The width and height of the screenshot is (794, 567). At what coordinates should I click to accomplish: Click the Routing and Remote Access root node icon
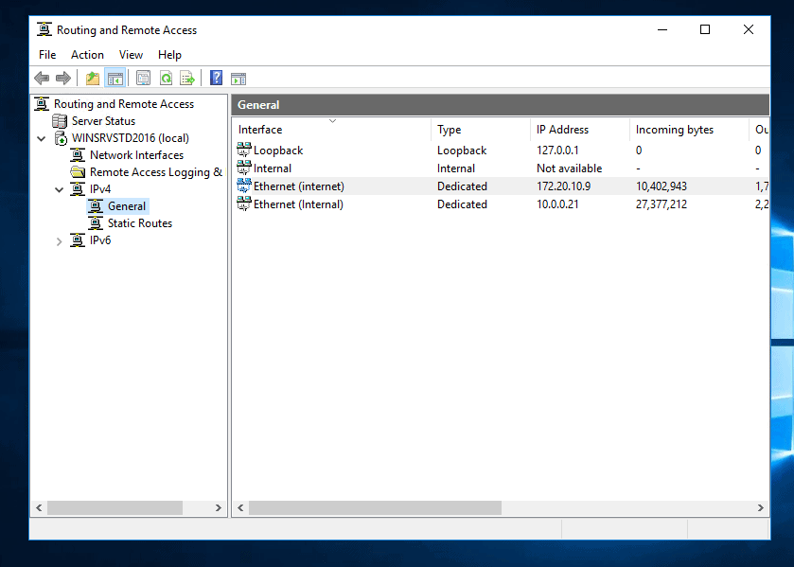(x=42, y=104)
